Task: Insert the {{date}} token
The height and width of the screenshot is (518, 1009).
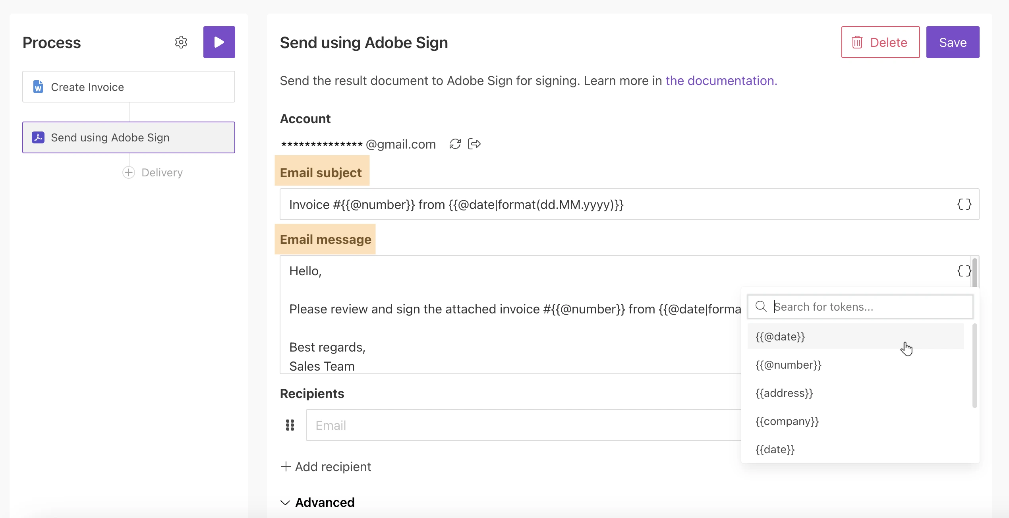Action: [855, 449]
